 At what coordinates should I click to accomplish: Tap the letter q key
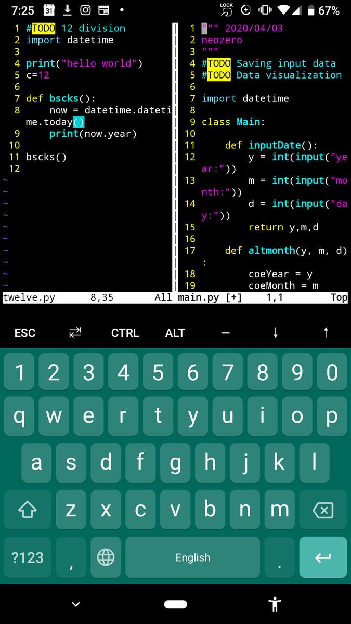(19, 415)
